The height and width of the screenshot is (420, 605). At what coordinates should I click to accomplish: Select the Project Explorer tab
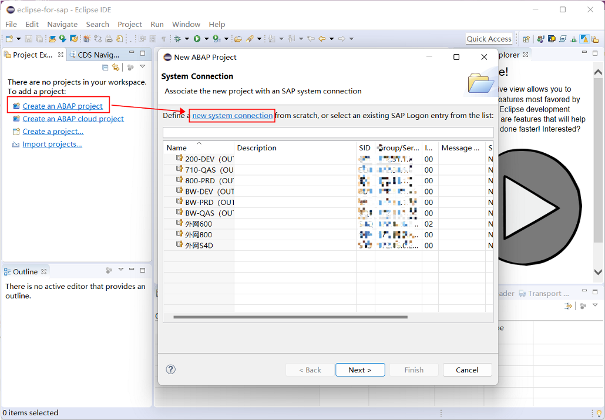(x=33, y=55)
